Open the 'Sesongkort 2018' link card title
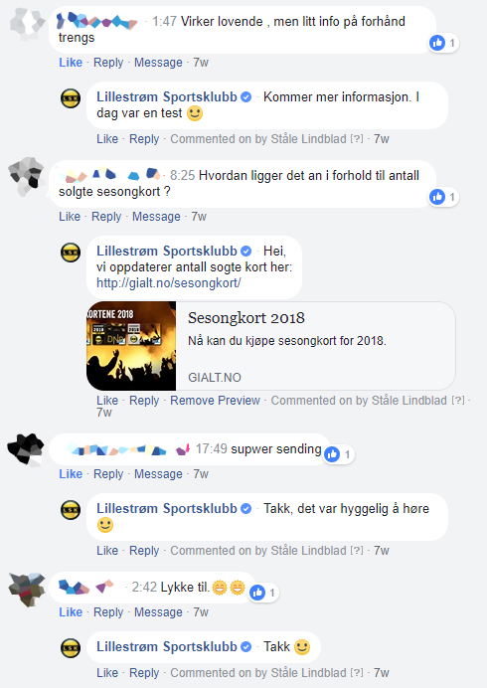 246,318
